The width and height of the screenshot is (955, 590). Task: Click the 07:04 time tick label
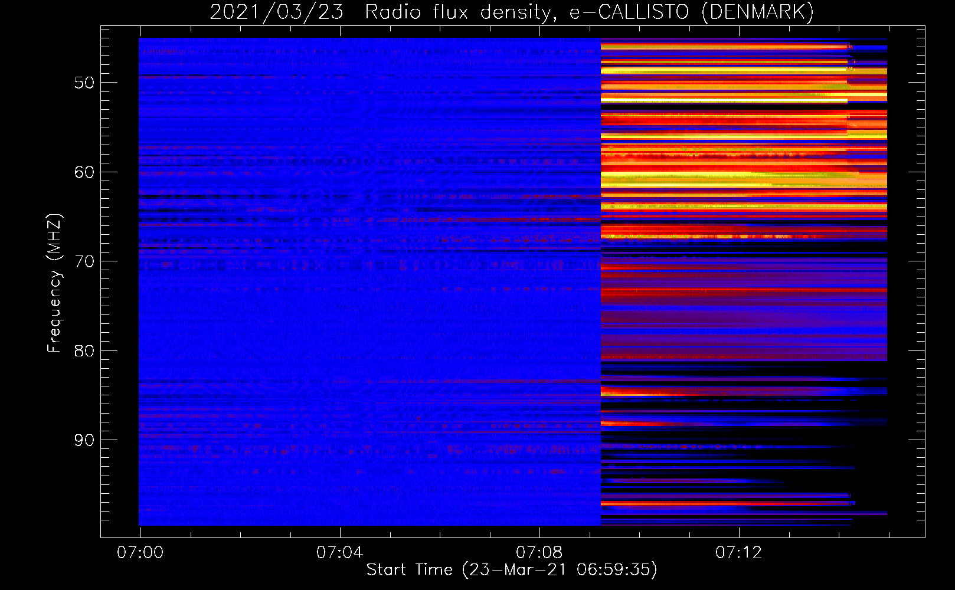point(339,553)
